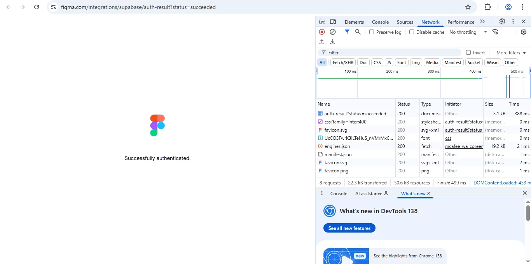
Task: Click See all new features button
Action: pyautogui.click(x=349, y=228)
